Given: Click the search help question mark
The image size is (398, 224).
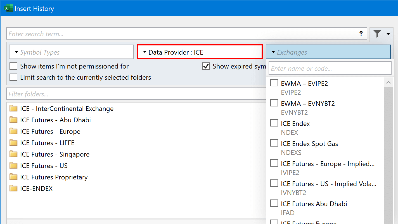Looking at the screenshot, I should pyautogui.click(x=361, y=34).
